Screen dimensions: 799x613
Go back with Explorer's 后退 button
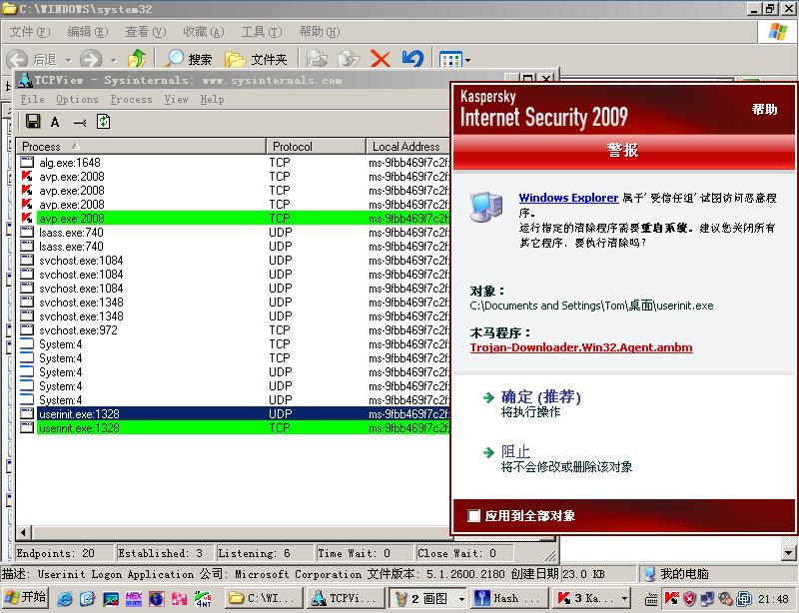(32, 59)
